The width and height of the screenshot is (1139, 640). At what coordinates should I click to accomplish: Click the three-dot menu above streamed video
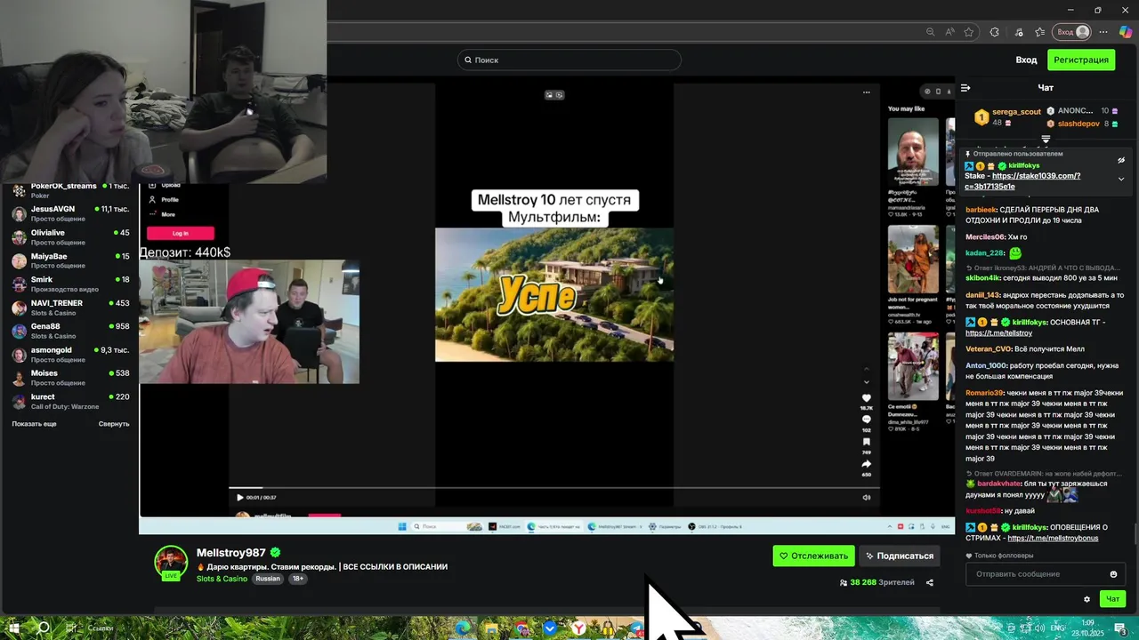click(866, 92)
